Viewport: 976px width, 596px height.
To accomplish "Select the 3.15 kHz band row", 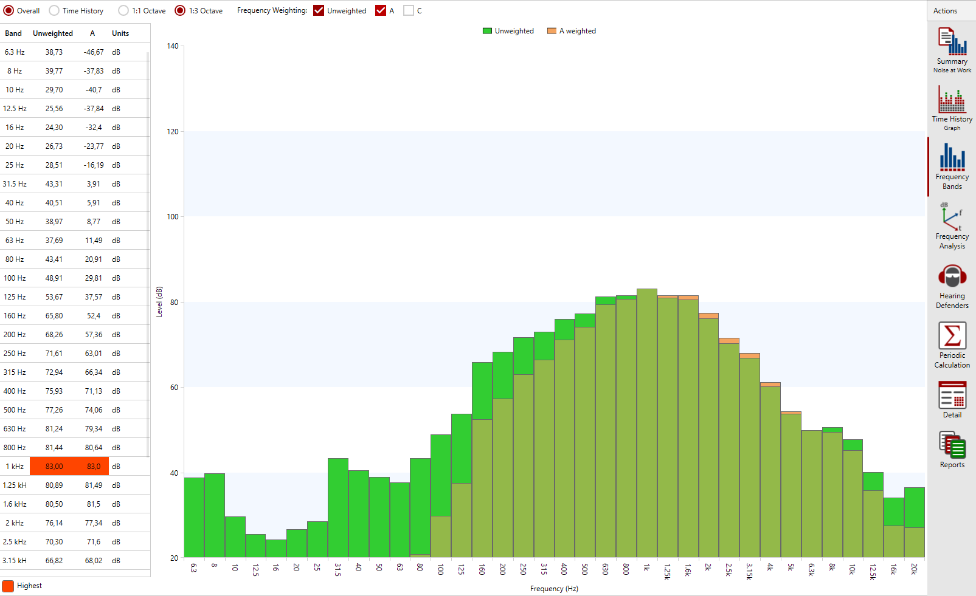I will 75,560.
